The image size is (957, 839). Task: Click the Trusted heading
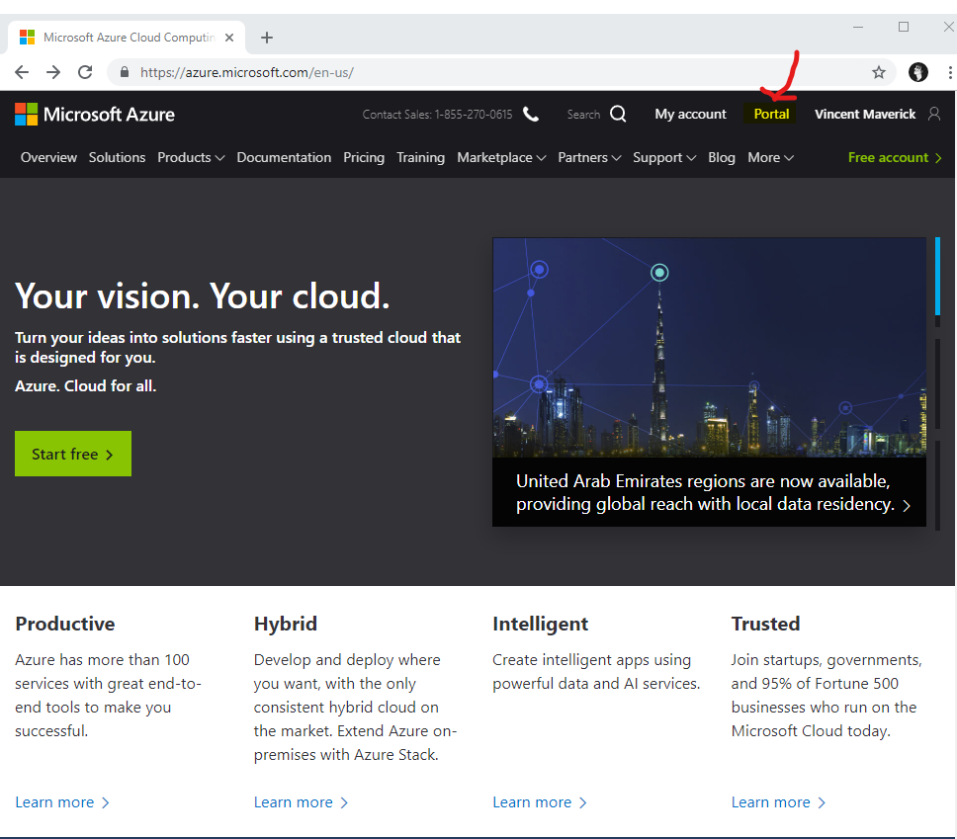pos(765,624)
